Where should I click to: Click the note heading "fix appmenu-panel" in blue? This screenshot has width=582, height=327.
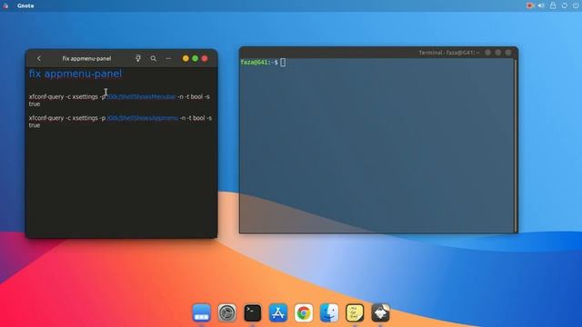click(75, 74)
